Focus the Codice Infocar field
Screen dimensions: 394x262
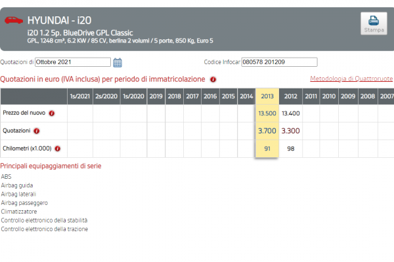click(x=280, y=62)
